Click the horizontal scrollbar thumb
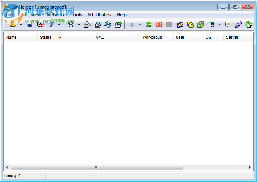This screenshot has height=182, width=257. [x=97, y=167]
